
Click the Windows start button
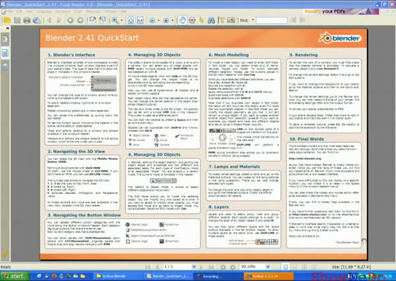15,276
